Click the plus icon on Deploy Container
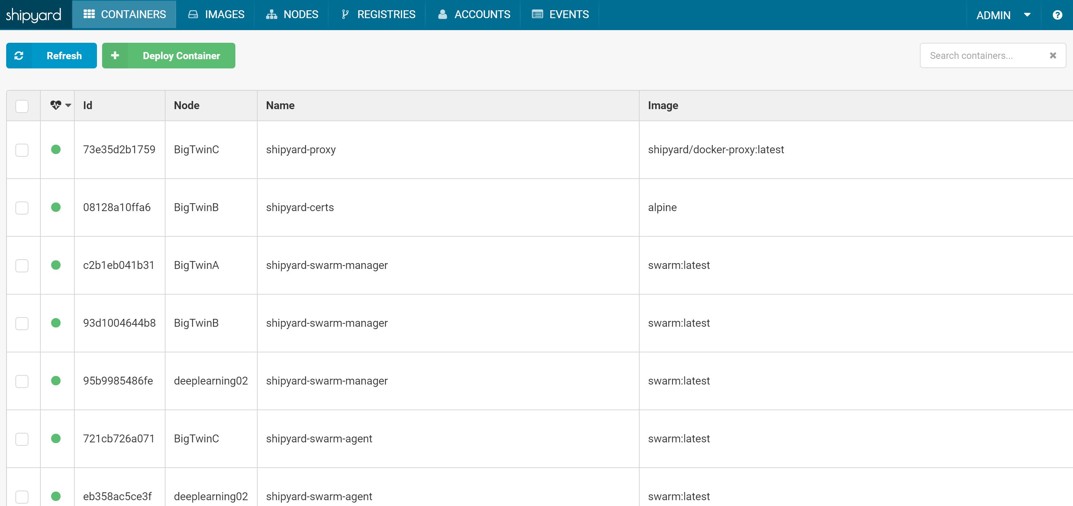Image resolution: width=1073 pixels, height=506 pixels. (x=115, y=55)
